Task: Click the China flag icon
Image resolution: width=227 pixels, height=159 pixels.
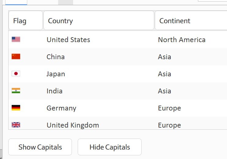Action: coord(16,56)
